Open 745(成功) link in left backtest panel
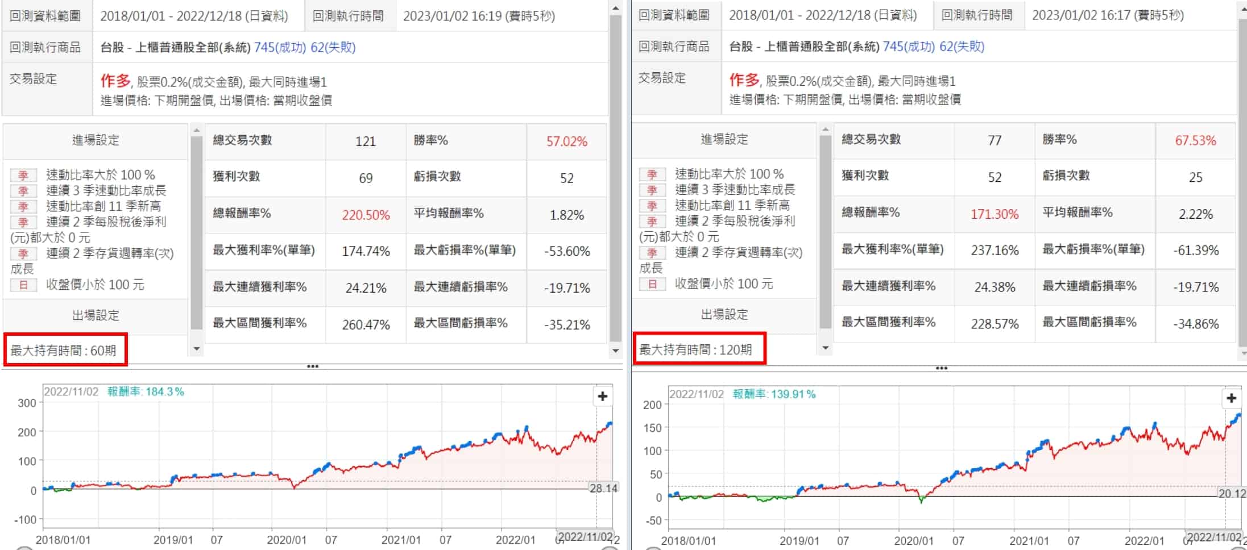1247x550 pixels. point(280,47)
